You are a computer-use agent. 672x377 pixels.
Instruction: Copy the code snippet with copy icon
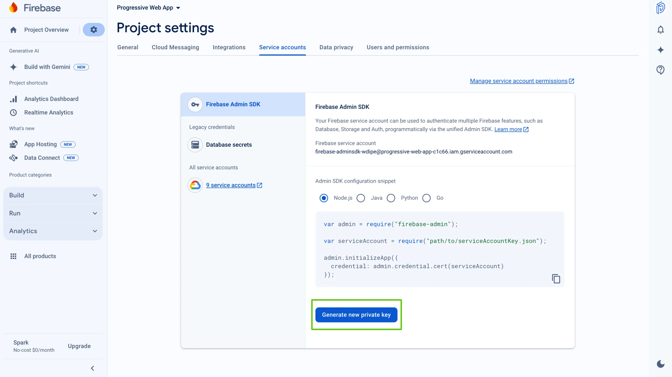tap(556, 279)
